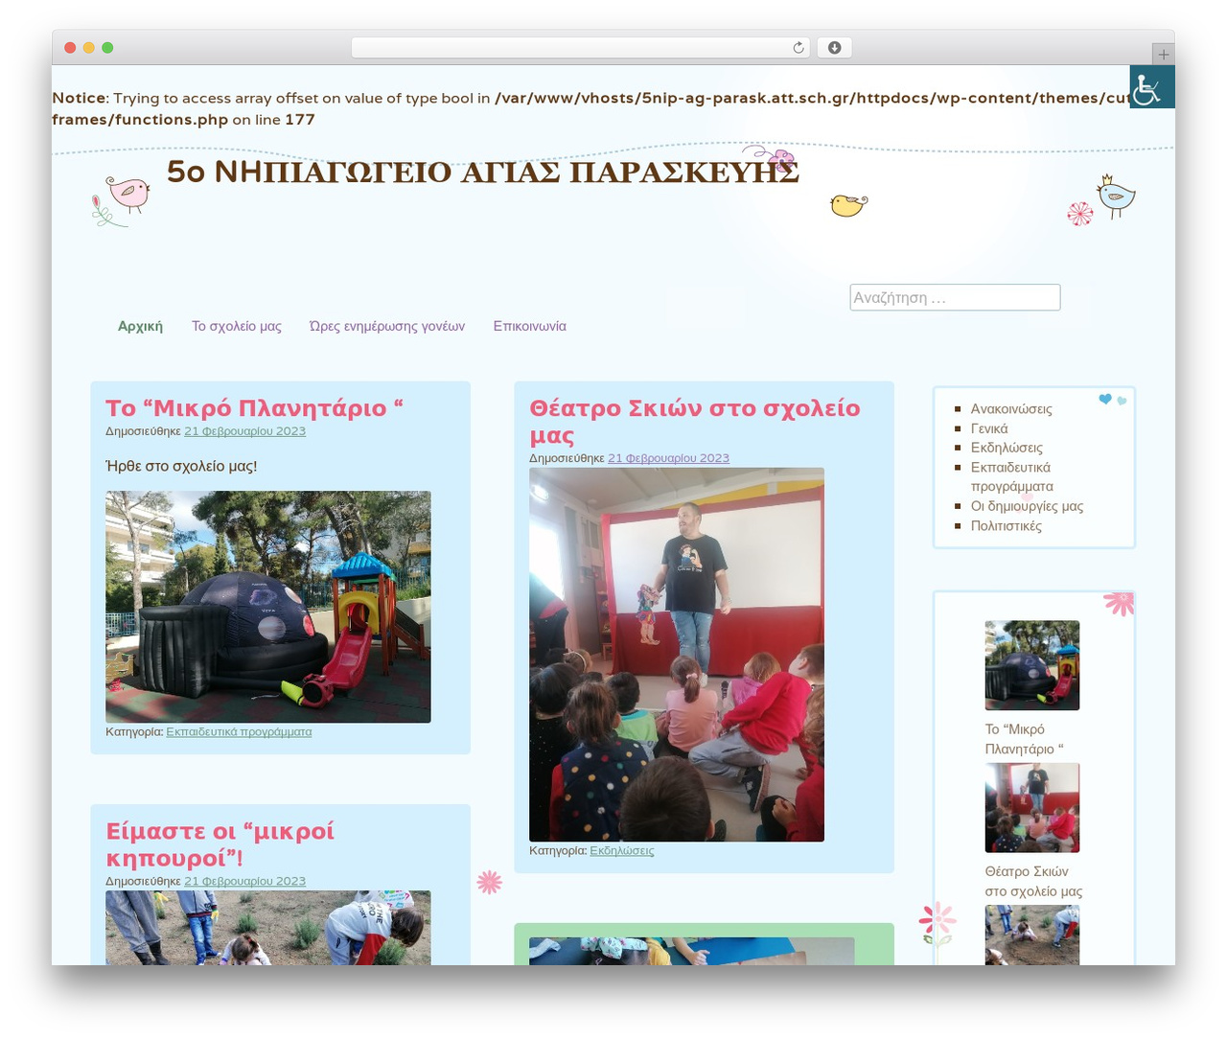Open a new tab with plus button
The height and width of the screenshot is (1039, 1227).
coord(1163,55)
